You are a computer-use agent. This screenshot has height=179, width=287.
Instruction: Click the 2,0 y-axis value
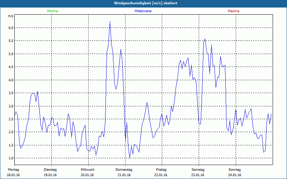pos(11,132)
